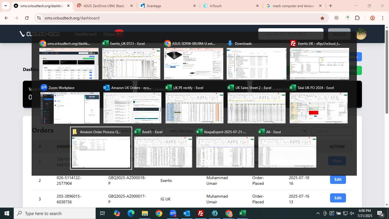
Task: Toggle the muted volume icon in tray
Action: [352, 213]
